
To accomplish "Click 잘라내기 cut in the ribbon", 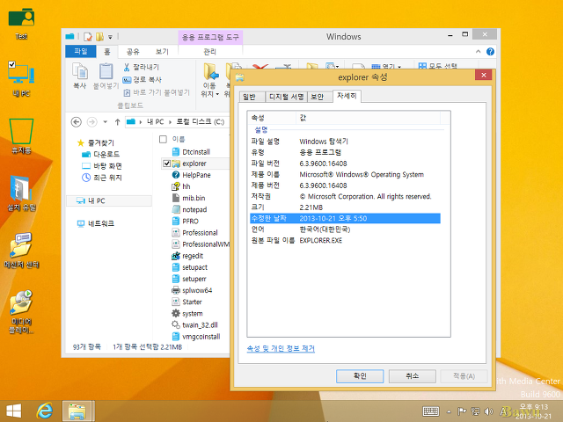I will [x=141, y=67].
